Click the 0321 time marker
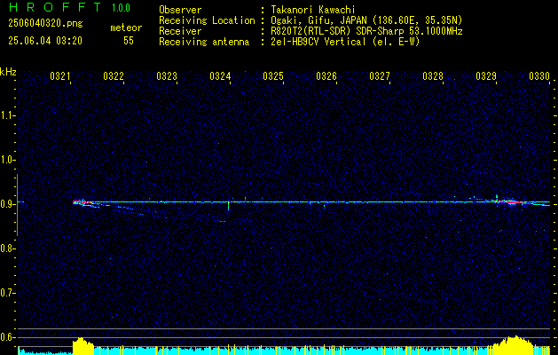The image size is (558, 355). 60,75
